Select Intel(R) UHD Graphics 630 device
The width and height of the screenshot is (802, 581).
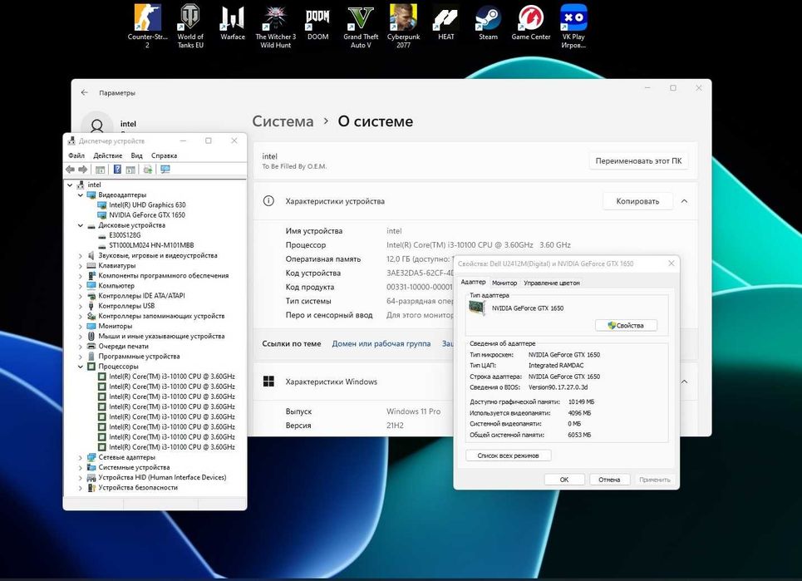pyautogui.click(x=147, y=204)
